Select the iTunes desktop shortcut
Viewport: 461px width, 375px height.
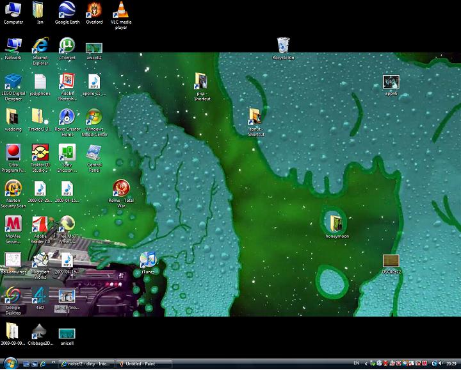148,260
